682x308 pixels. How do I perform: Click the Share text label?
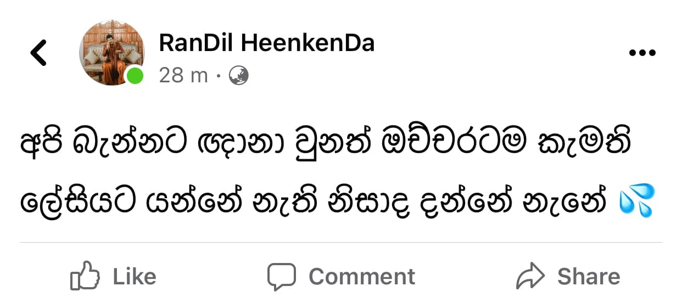[589, 276]
